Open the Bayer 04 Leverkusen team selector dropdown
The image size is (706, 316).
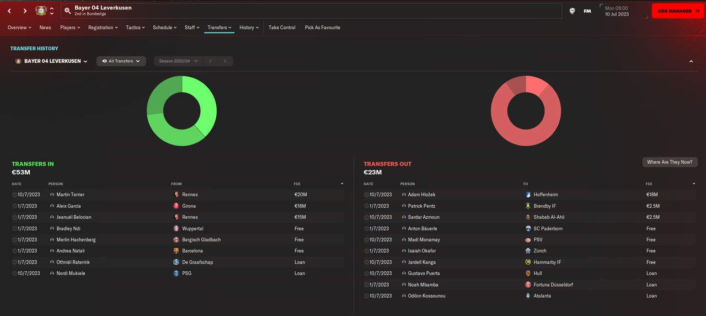(51, 61)
